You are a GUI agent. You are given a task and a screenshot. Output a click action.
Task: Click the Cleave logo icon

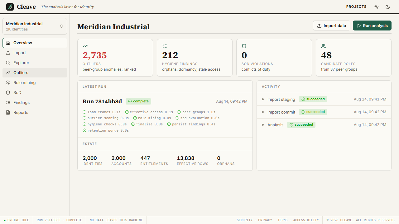(10, 7)
